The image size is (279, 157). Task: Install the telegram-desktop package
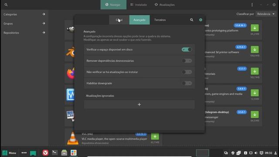click(x=255, y=115)
